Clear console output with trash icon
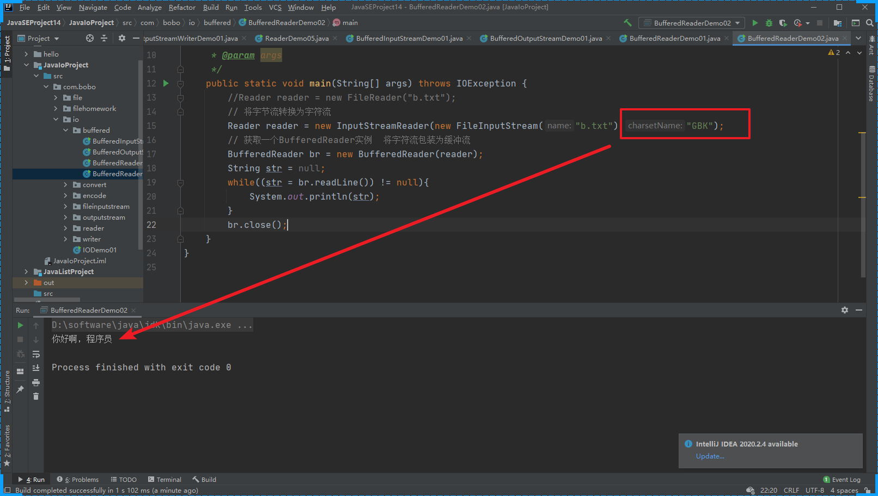 pos(36,396)
